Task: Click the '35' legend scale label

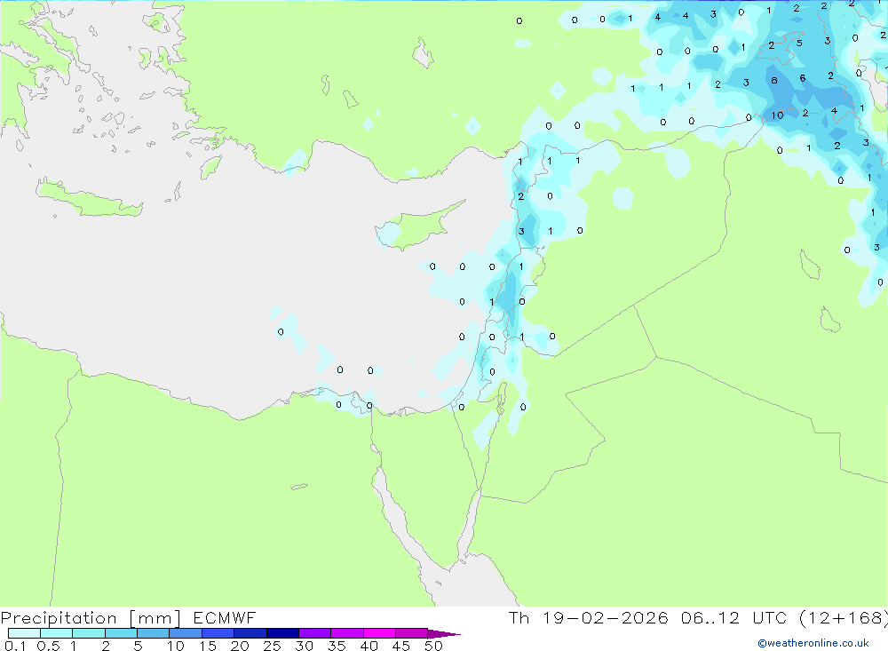Action: (337, 646)
